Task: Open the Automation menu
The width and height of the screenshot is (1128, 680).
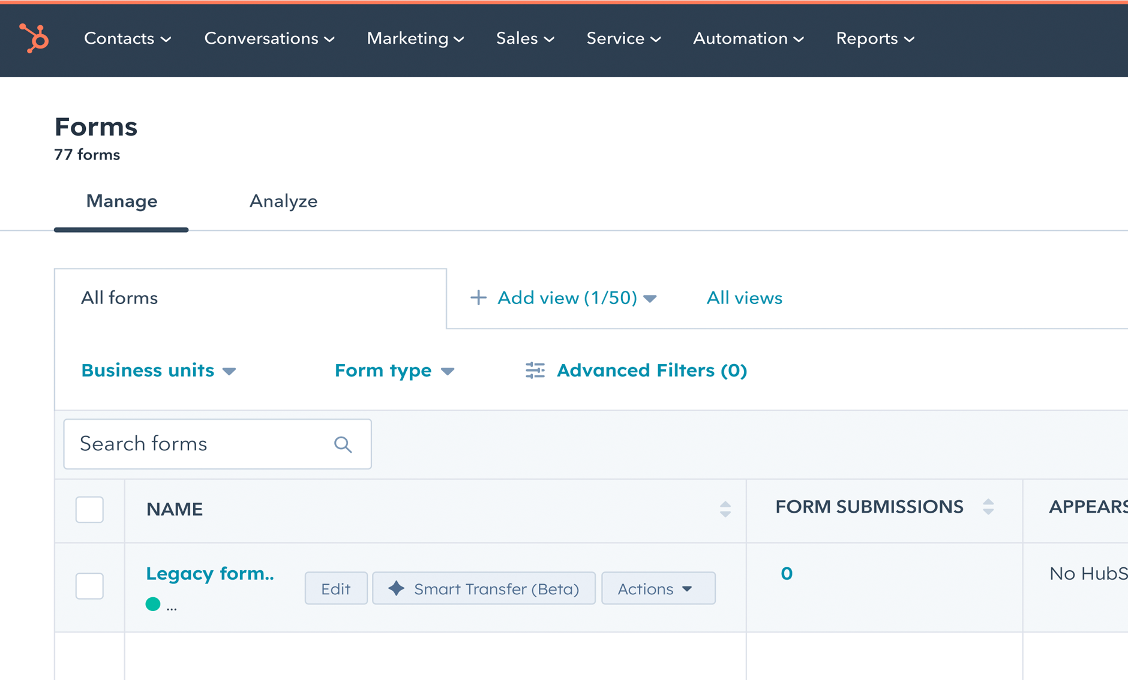Action: click(x=748, y=38)
